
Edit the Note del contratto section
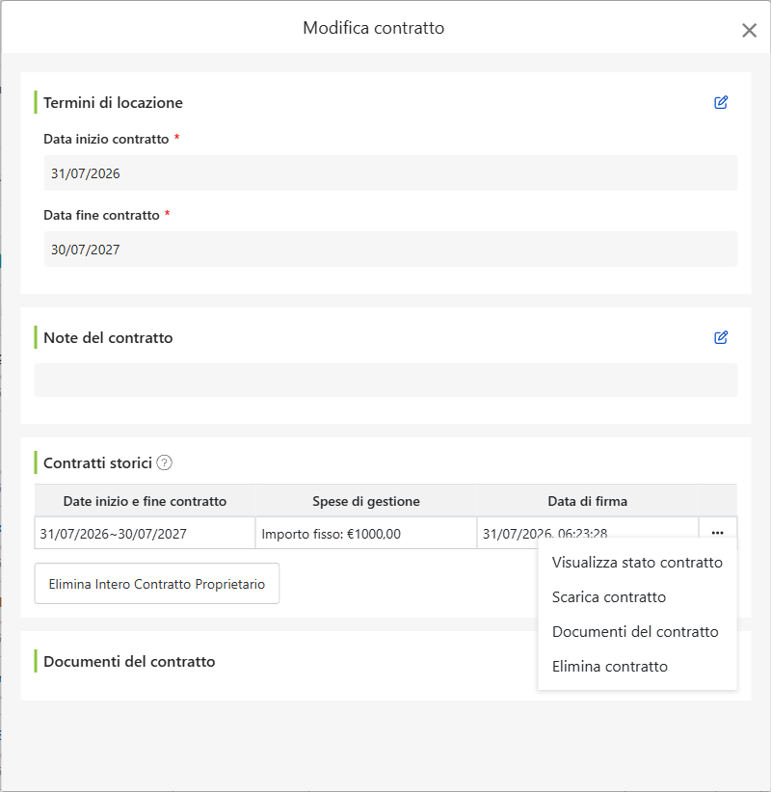pos(721,337)
